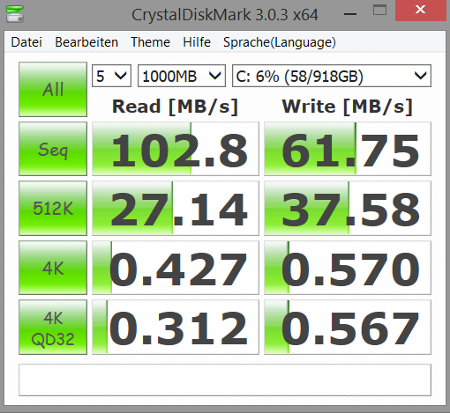
Task: Open the Theme menu
Action: click(x=150, y=42)
